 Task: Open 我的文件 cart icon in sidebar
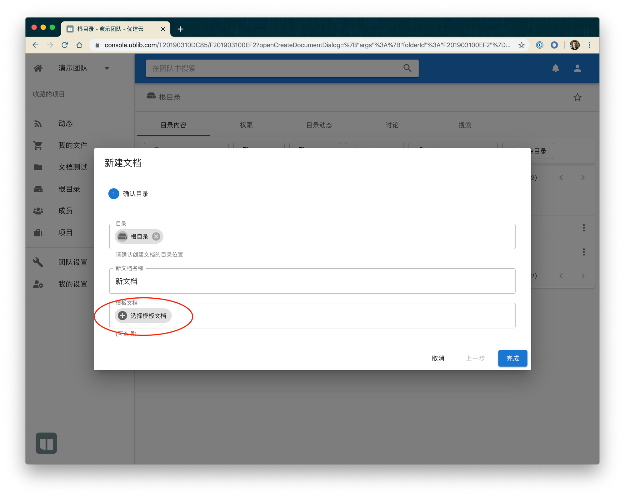point(38,145)
